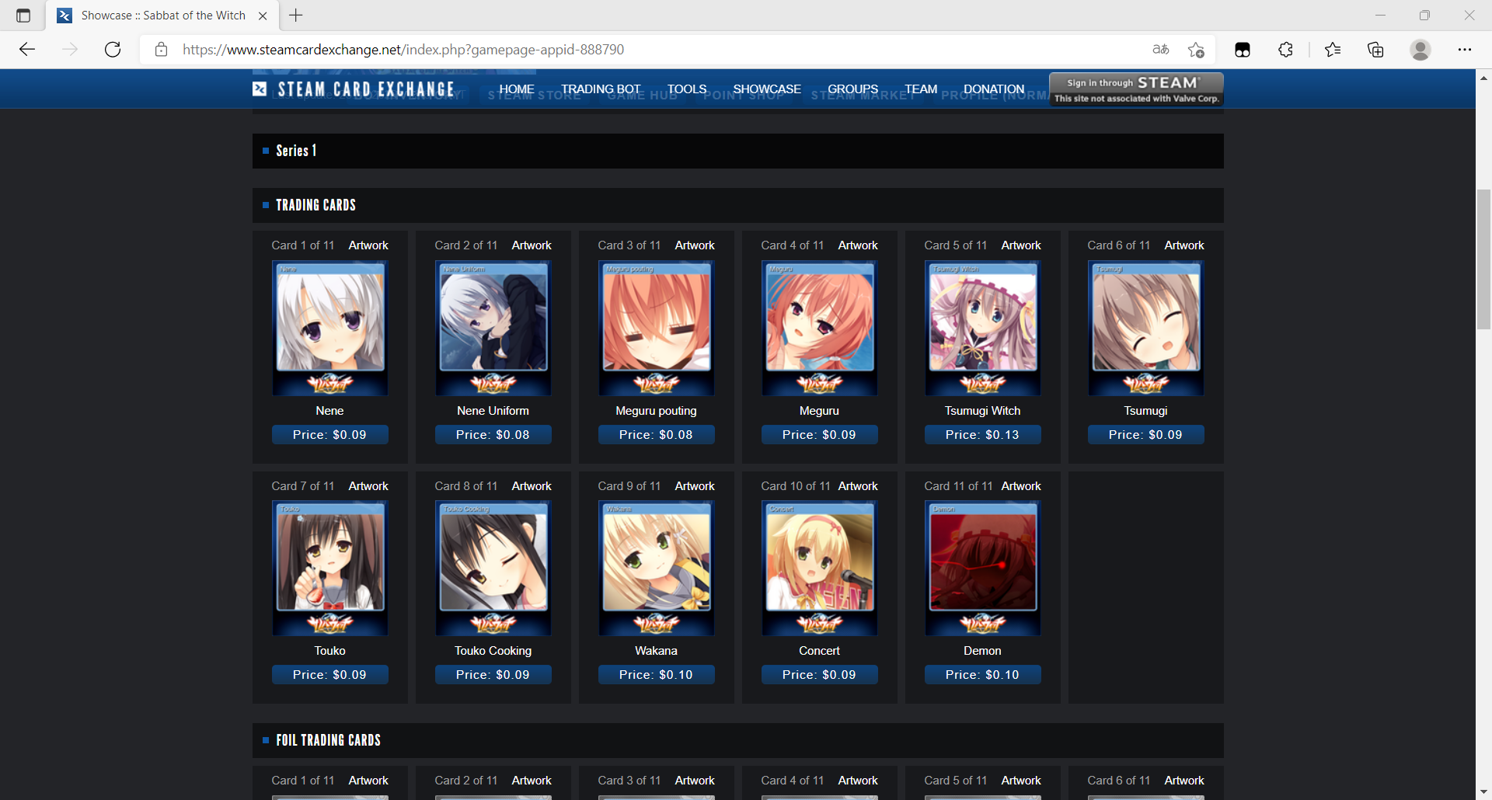Open the translate page icon
This screenshot has width=1492, height=800.
pos(1161,50)
